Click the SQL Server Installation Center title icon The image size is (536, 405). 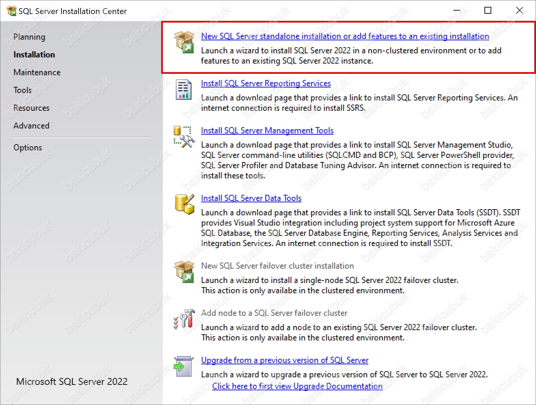coord(11,11)
